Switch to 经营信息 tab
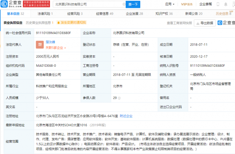The image size is (235, 154). (104, 14)
